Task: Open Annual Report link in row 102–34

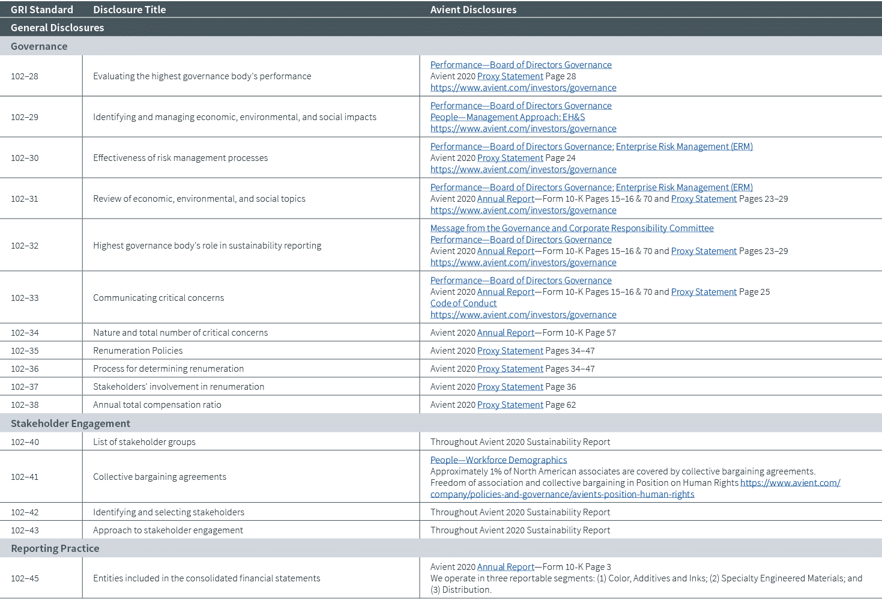Action: tap(506, 333)
